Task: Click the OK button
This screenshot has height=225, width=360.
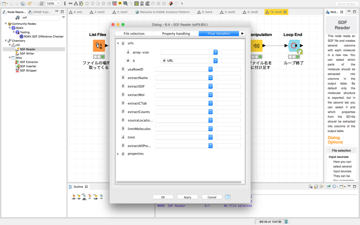Action: [x=163, y=197]
